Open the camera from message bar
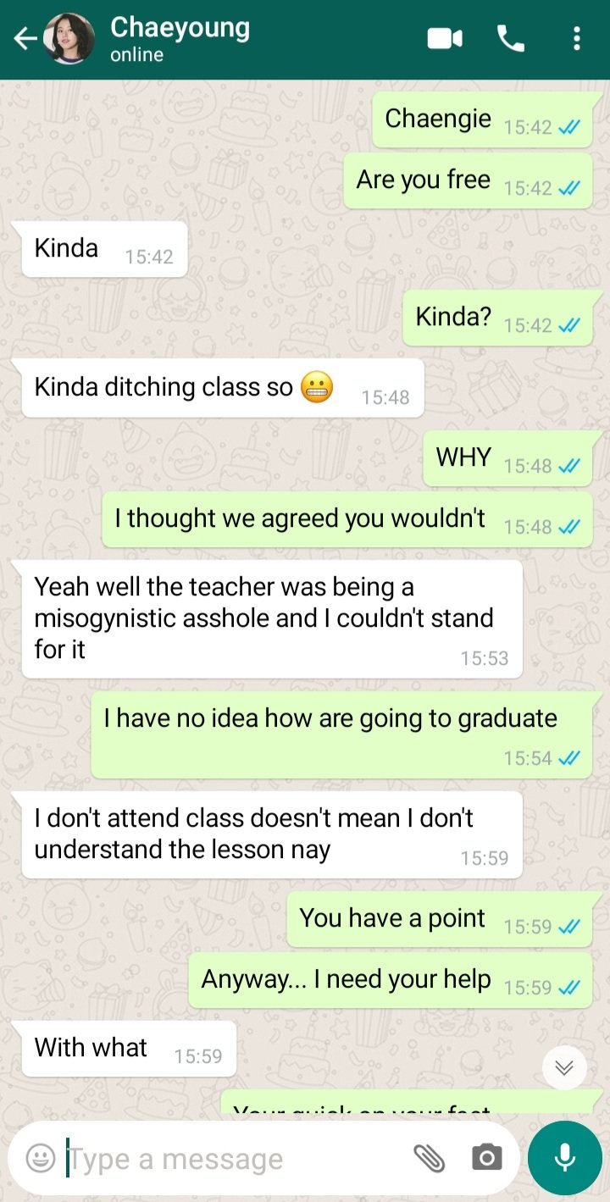The image size is (610, 1202). 486,1158
